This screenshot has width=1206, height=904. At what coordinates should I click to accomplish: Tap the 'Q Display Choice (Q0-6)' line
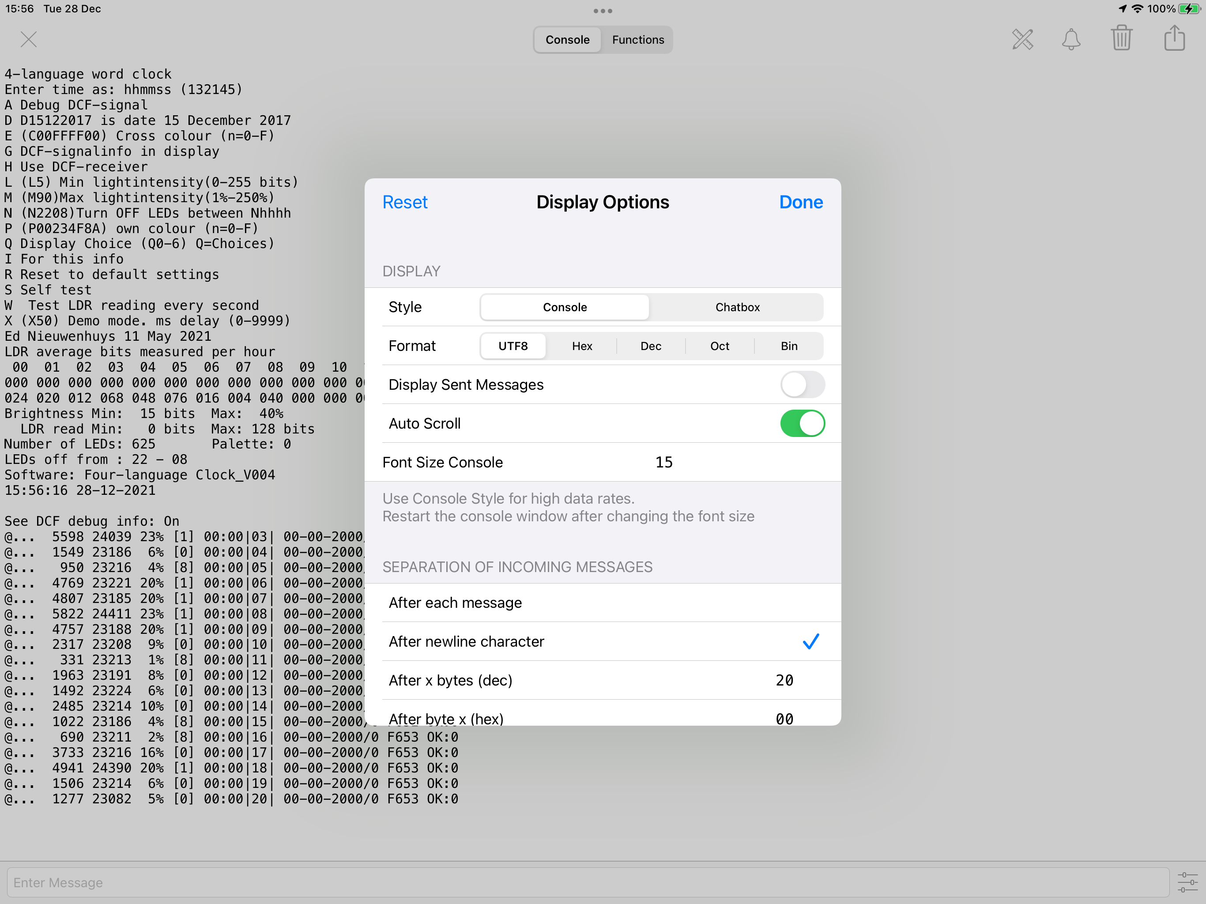(139, 243)
